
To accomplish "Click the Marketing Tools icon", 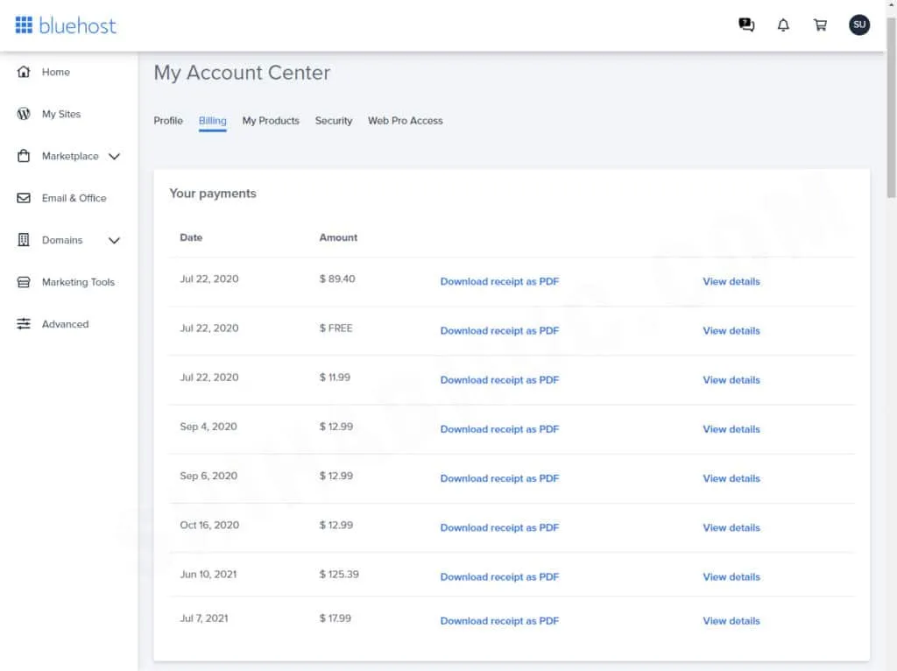I will [24, 282].
